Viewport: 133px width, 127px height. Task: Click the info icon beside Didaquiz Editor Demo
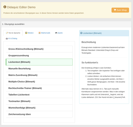5,7
